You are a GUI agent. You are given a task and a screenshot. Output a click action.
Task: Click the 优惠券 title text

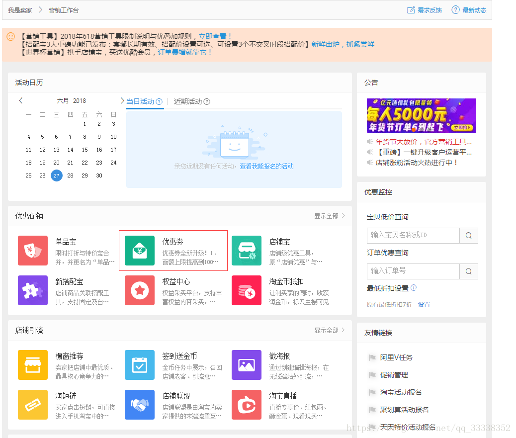(x=173, y=242)
